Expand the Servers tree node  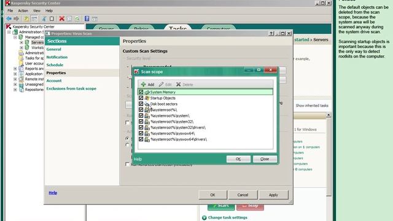21,42
